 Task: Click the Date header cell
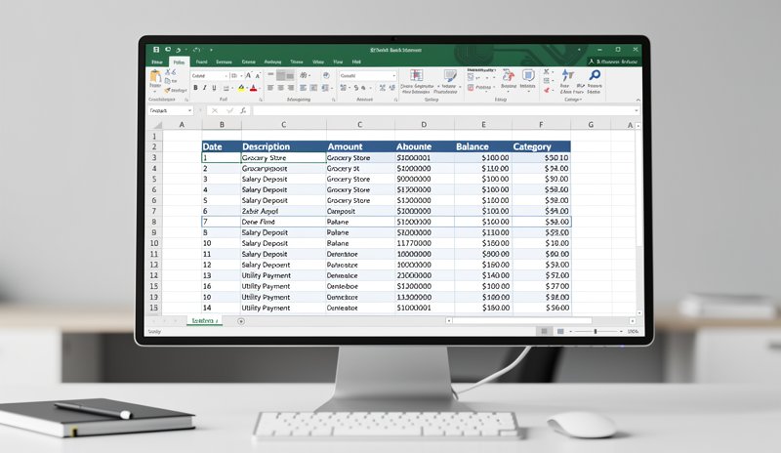point(222,146)
